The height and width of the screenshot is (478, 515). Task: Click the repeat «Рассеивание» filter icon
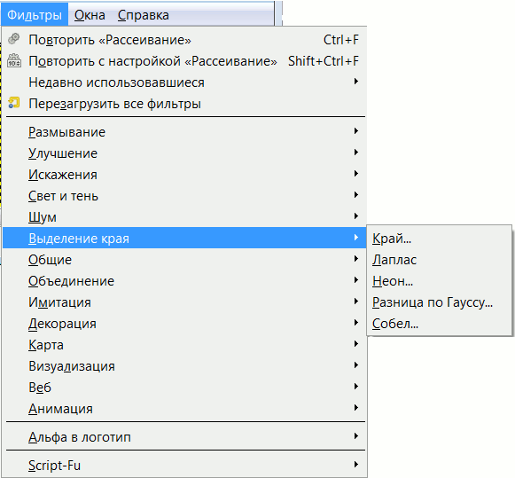(14, 39)
